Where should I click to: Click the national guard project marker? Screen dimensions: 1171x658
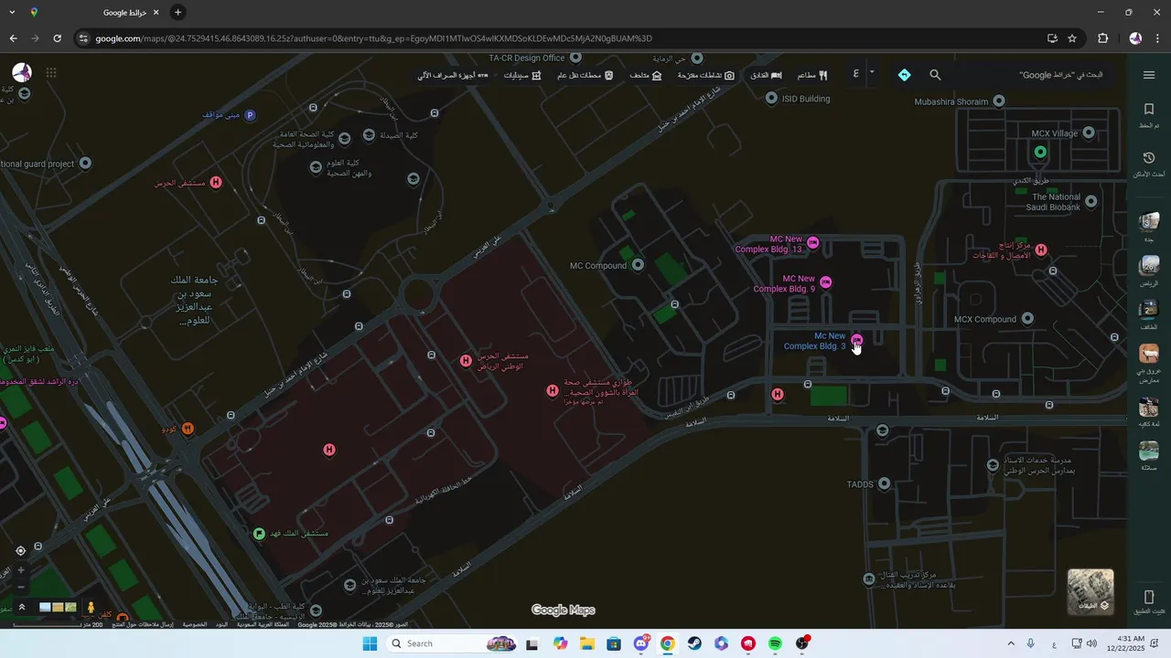pyautogui.click(x=85, y=164)
